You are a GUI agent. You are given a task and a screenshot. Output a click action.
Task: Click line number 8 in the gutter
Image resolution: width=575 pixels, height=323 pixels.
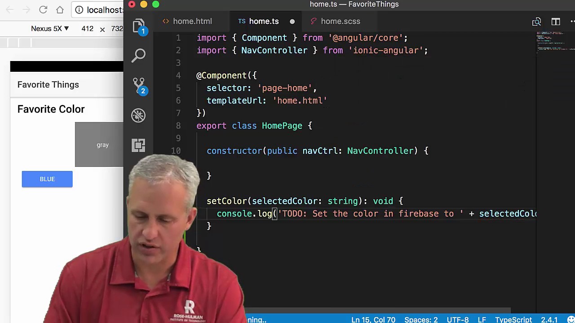click(178, 126)
